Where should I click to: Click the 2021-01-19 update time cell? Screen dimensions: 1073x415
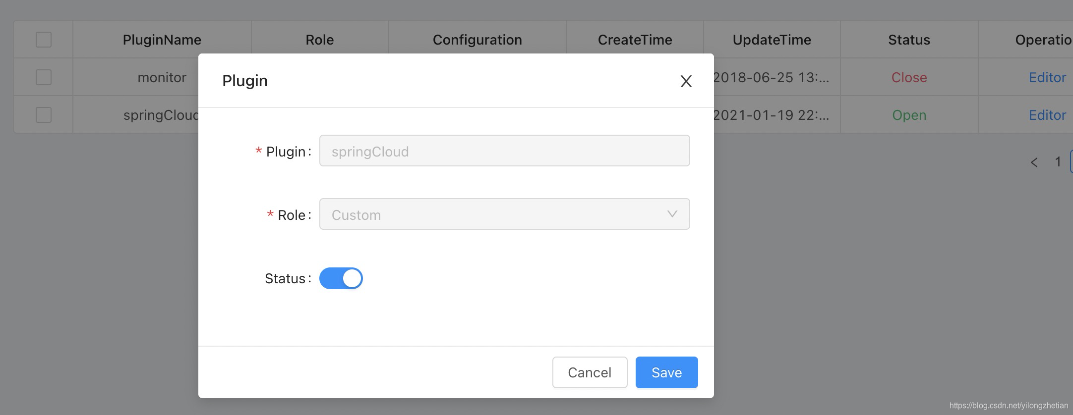coord(772,115)
